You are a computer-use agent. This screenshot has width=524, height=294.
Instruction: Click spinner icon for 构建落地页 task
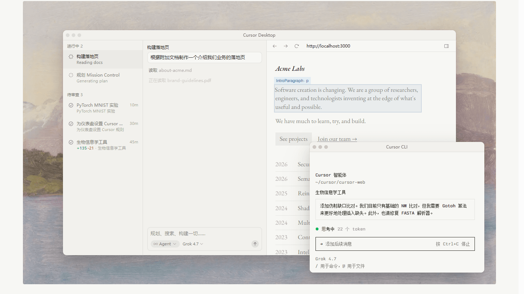pyautogui.click(x=71, y=57)
